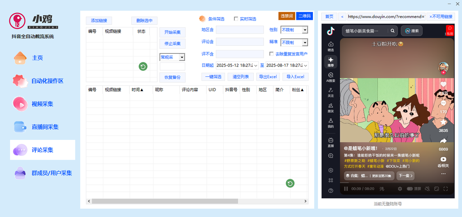The height and width of the screenshot is (217, 462).
Task: Switch to 视频采集 in sidebar
Action: (x=42, y=104)
